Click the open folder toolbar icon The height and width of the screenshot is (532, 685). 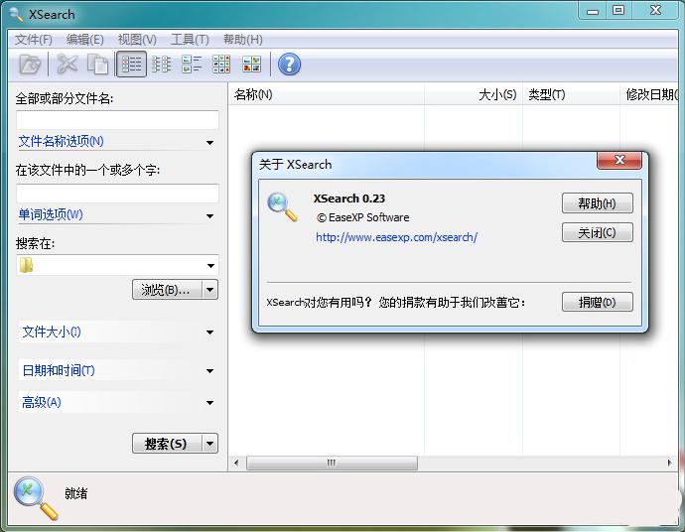[30, 65]
